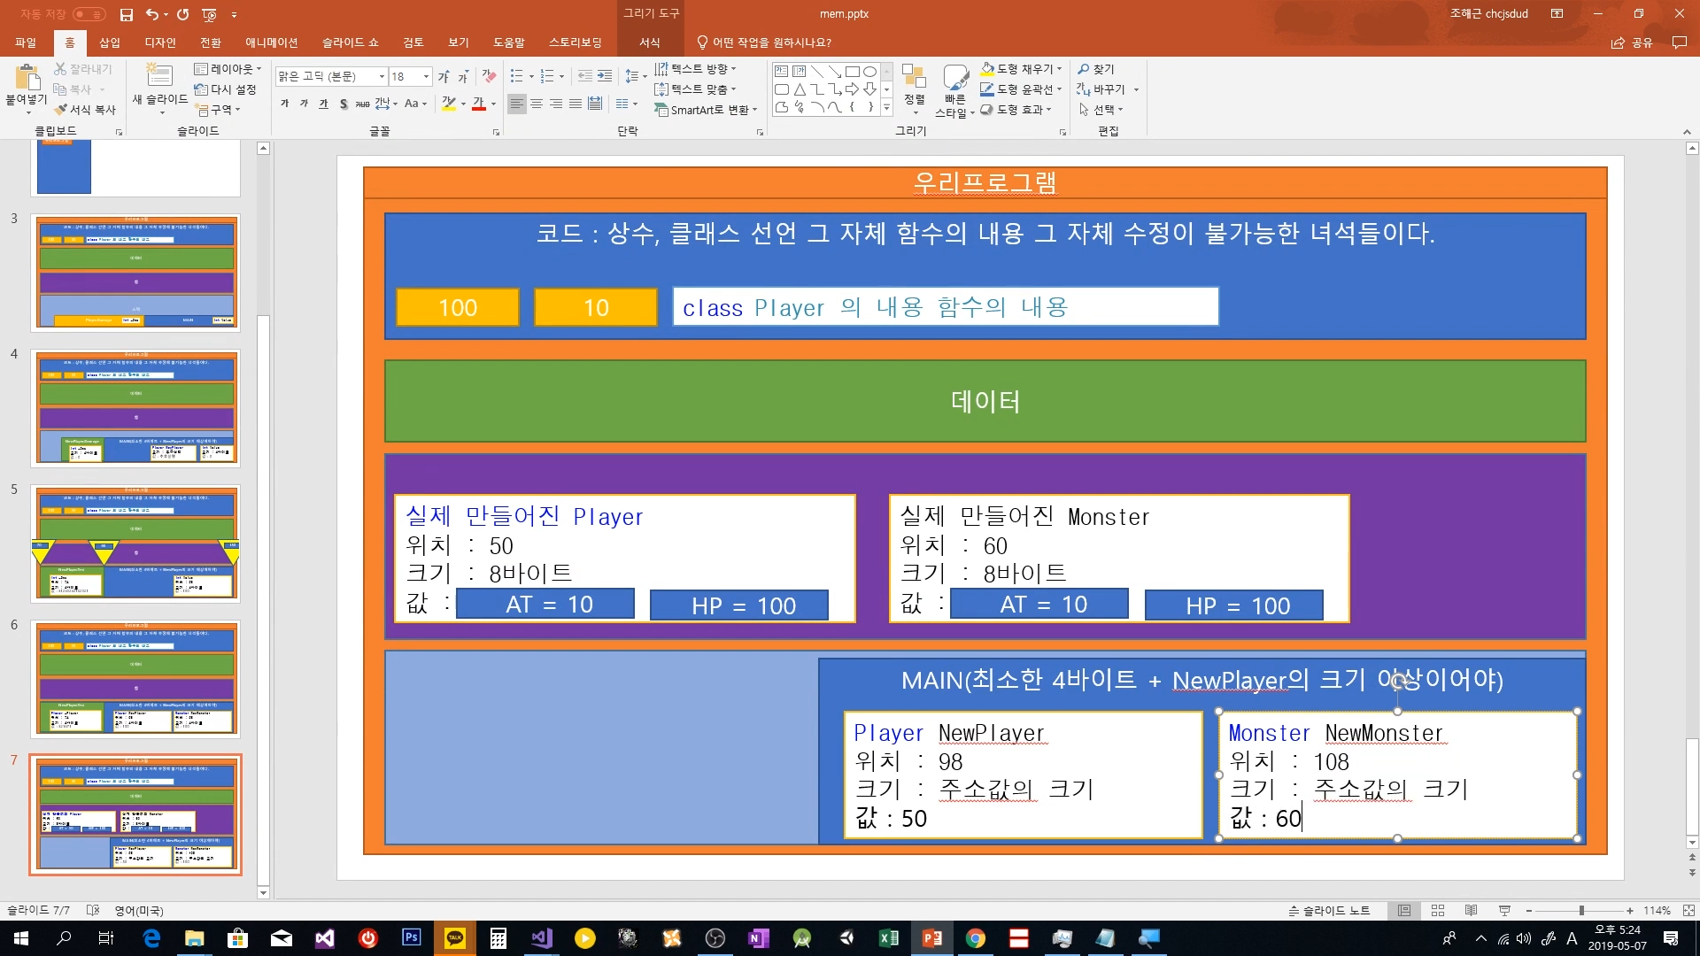Click the Share (공유) button
The width and height of the screenshot is (1700, 956).
click(x=1633, y=42)
